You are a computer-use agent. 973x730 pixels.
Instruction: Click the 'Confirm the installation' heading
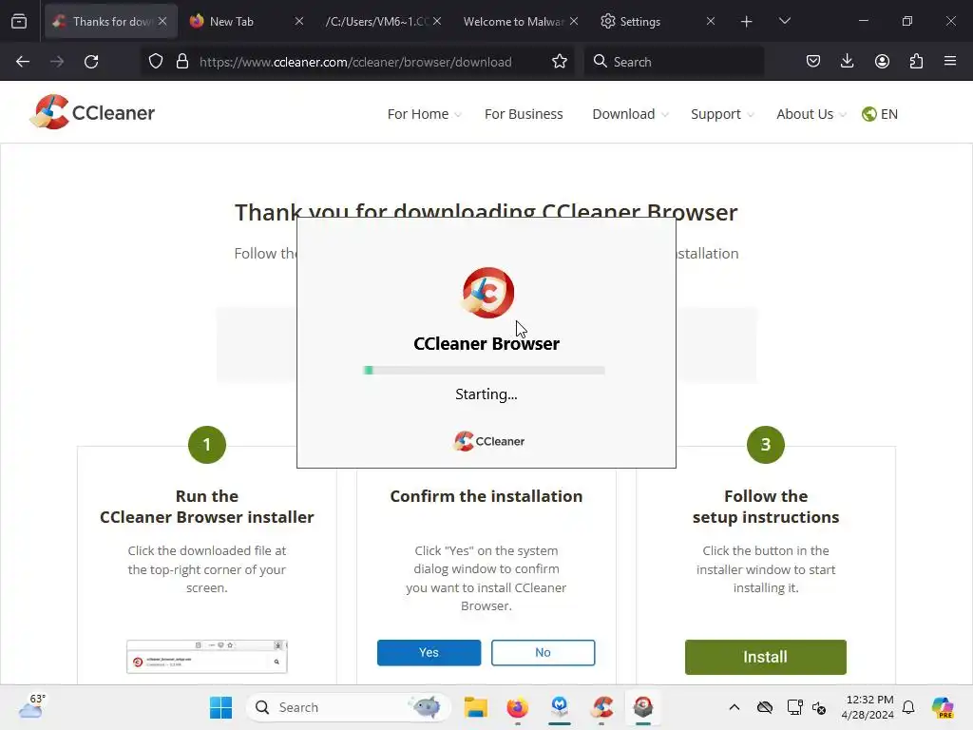(486, 496)
